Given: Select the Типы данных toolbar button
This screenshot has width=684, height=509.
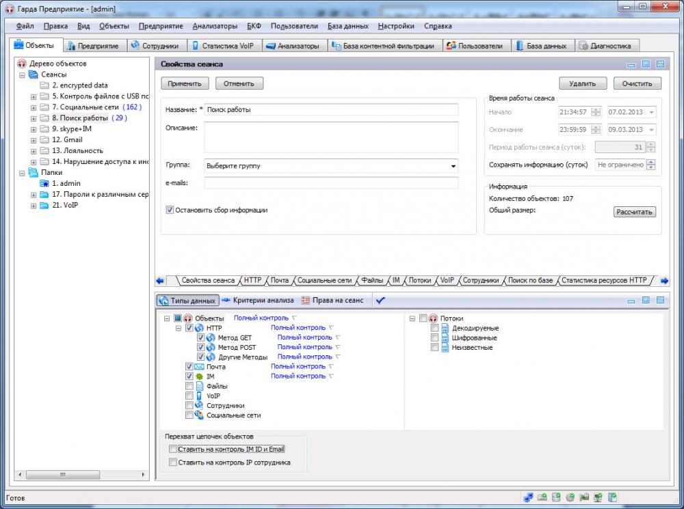Looking at the screenshot, I should point(188,300).
